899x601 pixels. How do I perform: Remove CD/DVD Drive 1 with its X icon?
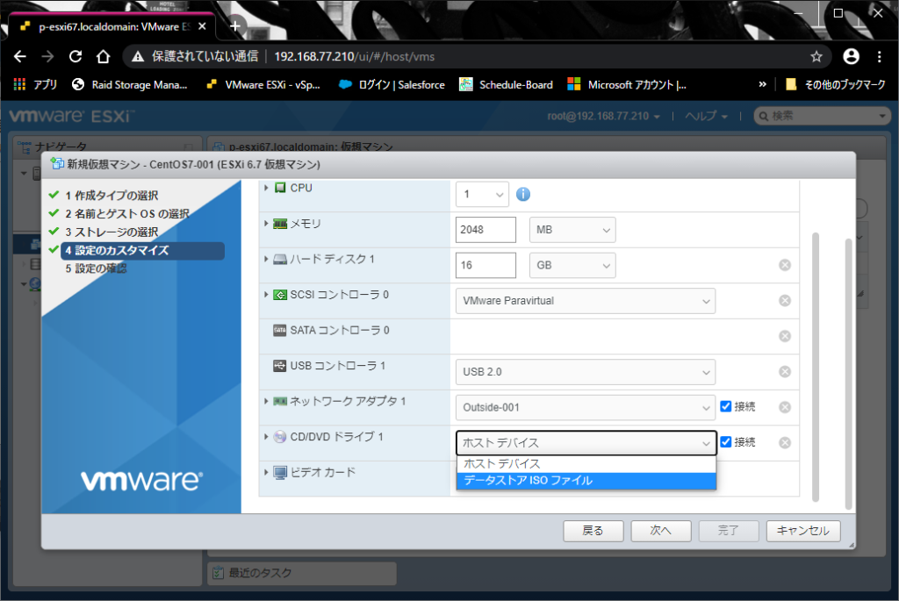785,443
